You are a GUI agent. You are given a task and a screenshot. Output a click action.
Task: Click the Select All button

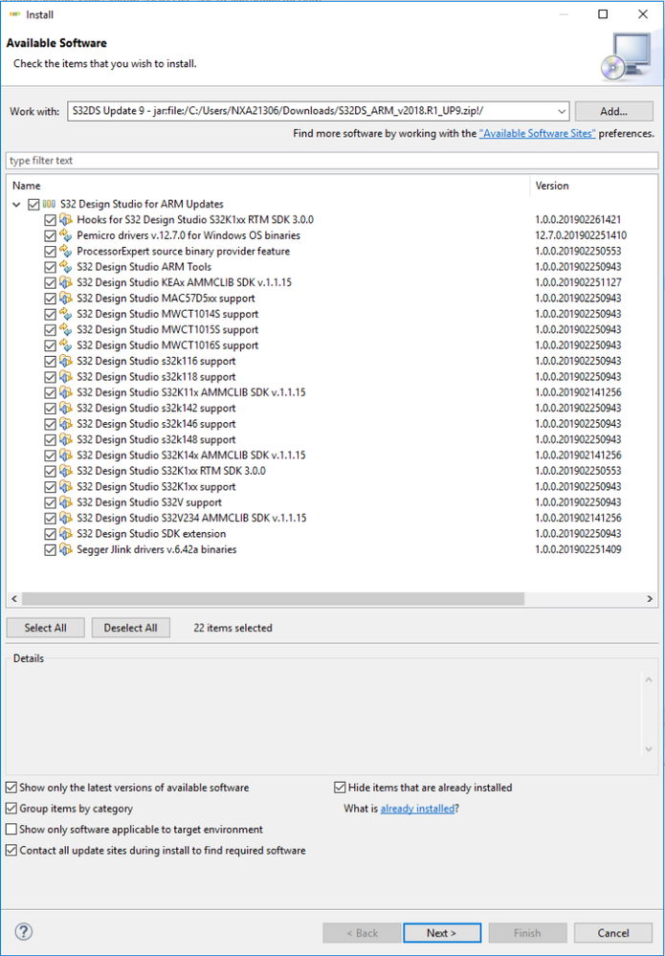[x=46, y=628]
